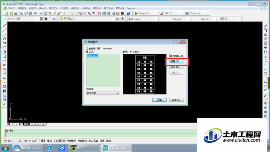Screen dimensions: 270x152
Task: Click the blue shield taskbar icon
Action: pos(62,148)
